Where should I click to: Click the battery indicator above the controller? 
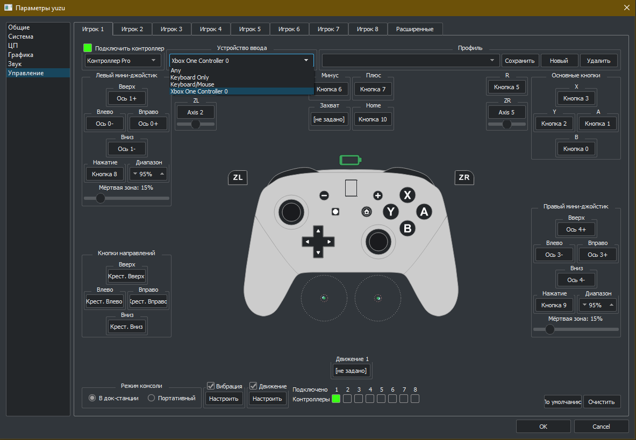(350, 160)
